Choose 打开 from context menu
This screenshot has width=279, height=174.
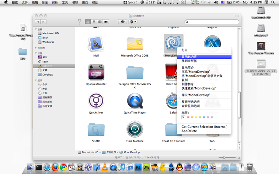pos(204,50)
